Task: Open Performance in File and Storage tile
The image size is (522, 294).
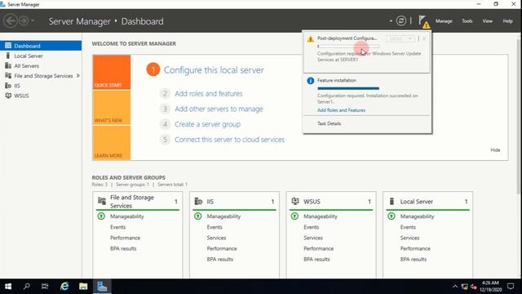Action: [125, 238]
